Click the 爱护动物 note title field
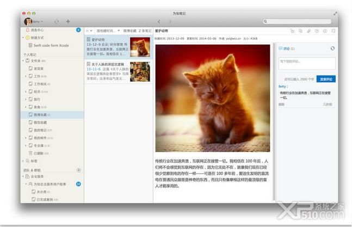 162,31
